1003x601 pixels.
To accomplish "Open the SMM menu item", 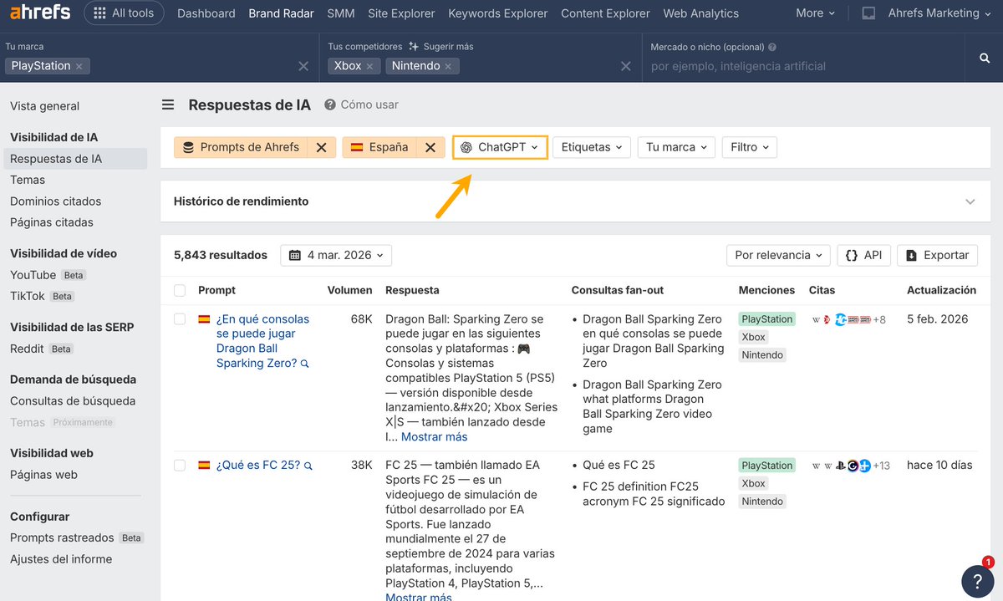I will (x=341, y=13).
